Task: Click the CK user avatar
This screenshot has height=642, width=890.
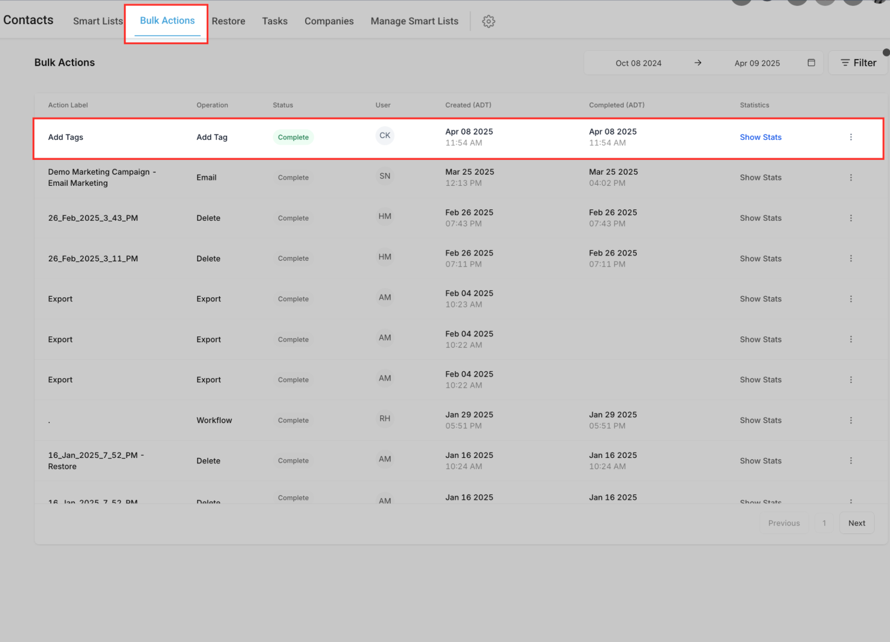Action: [x=385, y=136]
